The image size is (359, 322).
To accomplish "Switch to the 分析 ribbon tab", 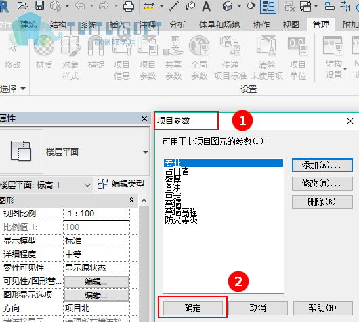I will [x=177, y=25].
